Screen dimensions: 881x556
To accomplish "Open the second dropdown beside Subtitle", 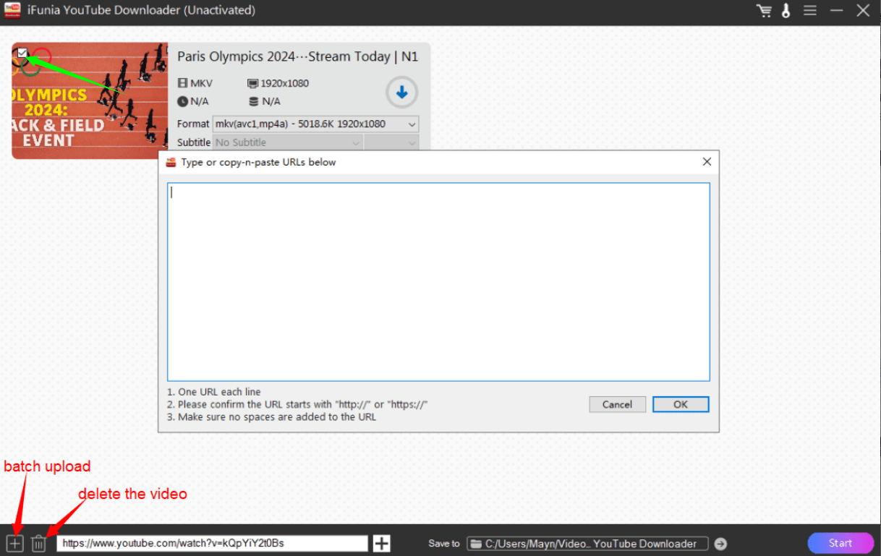I will pos(391,142).
